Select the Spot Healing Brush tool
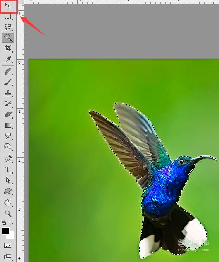 [x=8, y=72]
